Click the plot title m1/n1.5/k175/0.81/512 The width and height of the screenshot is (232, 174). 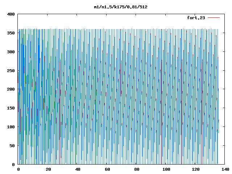121,7
